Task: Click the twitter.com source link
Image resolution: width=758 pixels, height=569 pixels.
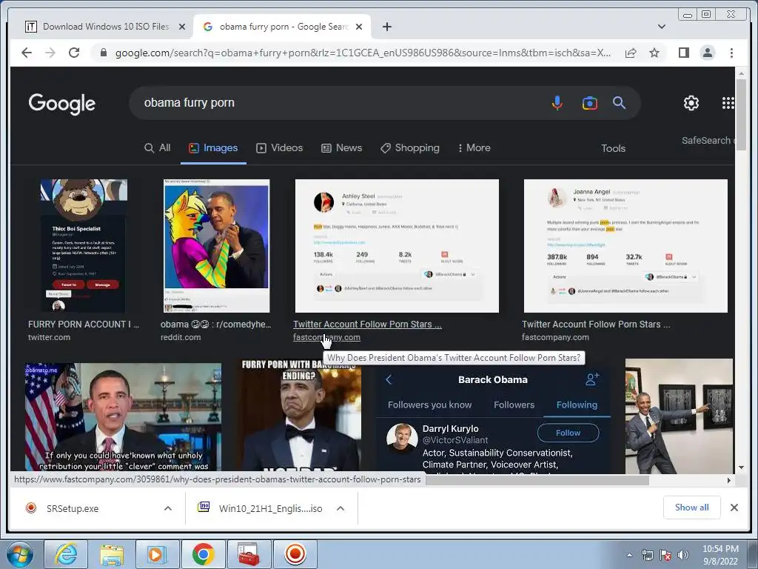Action: tap(49, 337)
